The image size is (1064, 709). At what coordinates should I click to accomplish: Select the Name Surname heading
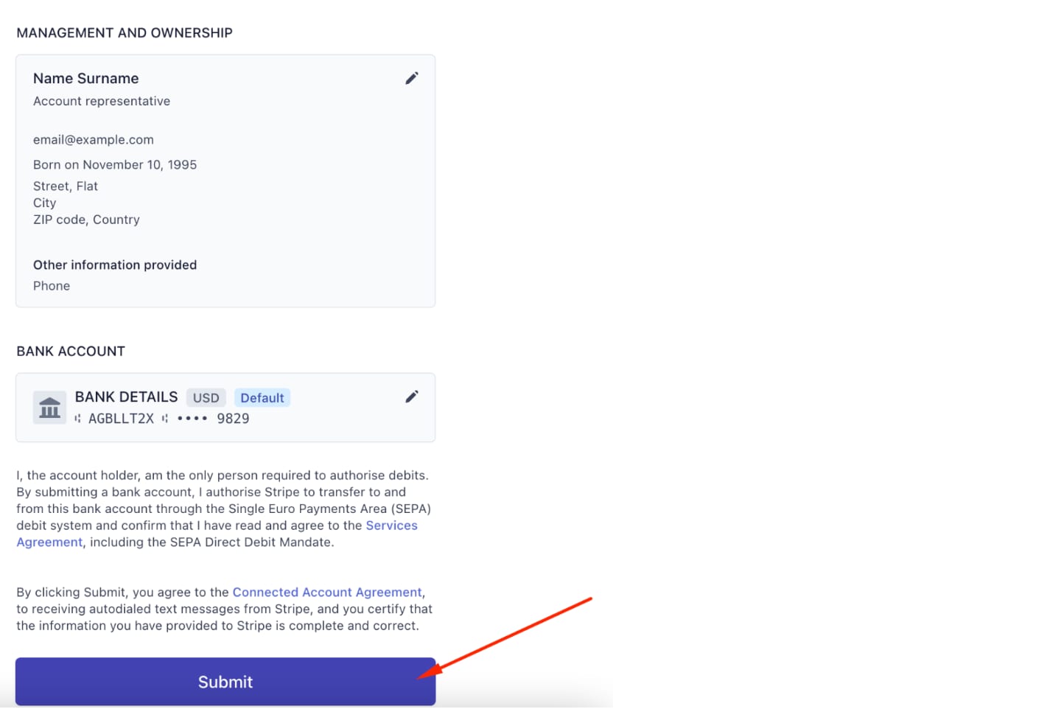[x=86, y=79]
